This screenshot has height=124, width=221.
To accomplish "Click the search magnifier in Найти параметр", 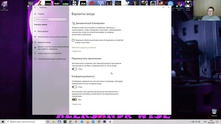I will 66,19.
